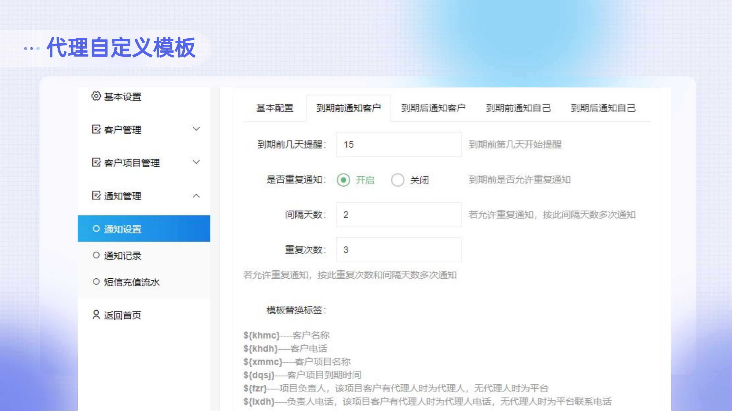Focus the 重复次数 input field

pos(399,250)
